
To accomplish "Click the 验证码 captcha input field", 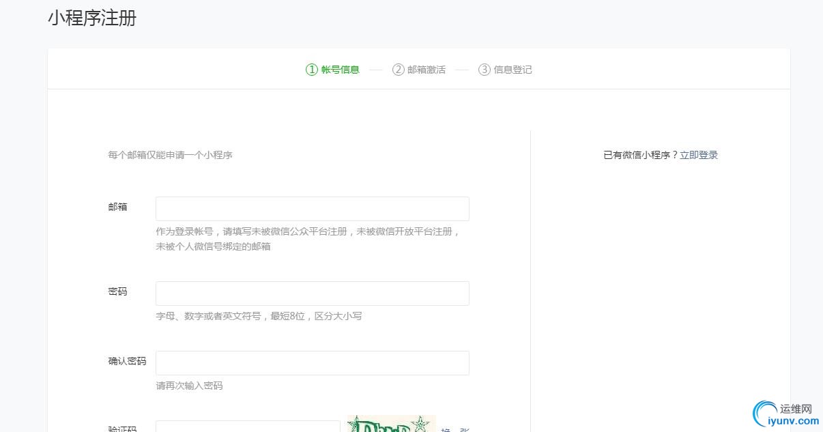I will (248, 427).
